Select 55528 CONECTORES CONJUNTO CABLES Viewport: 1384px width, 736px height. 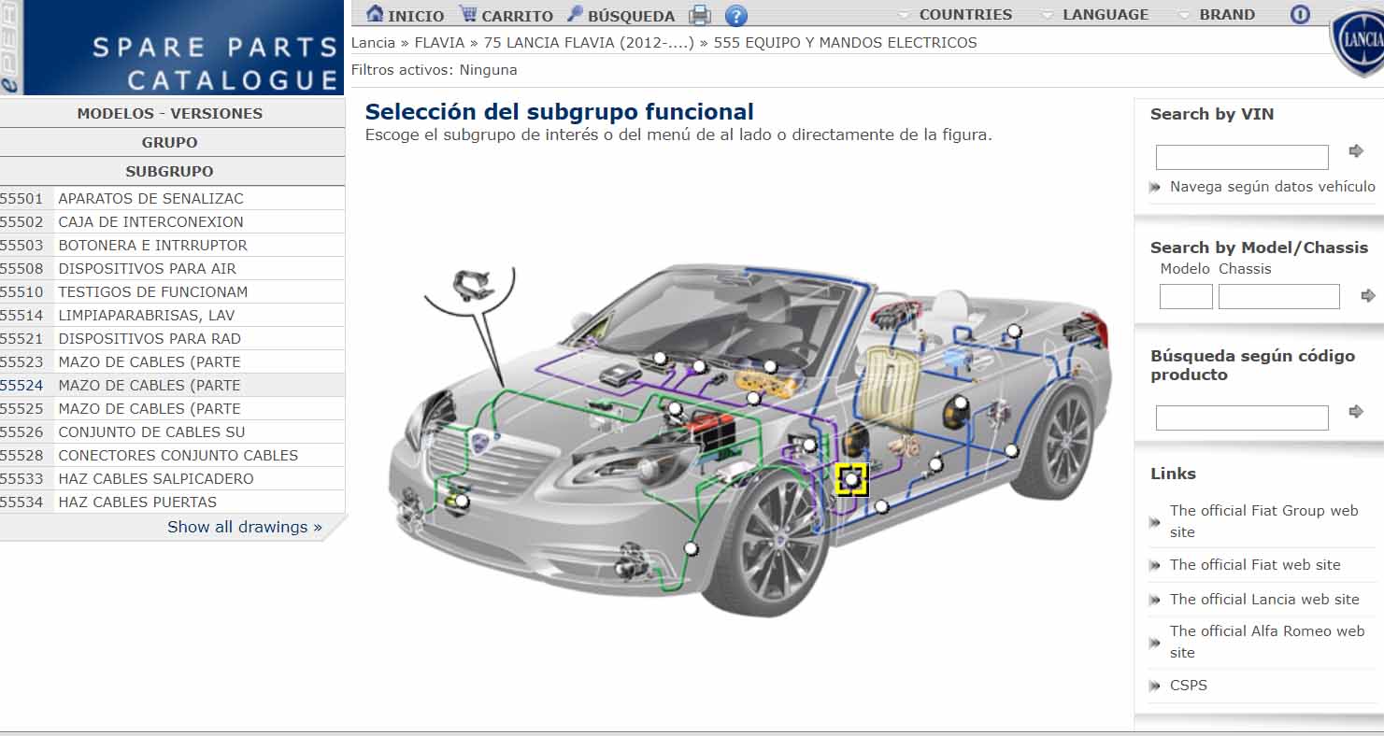(x=172, y=455)
